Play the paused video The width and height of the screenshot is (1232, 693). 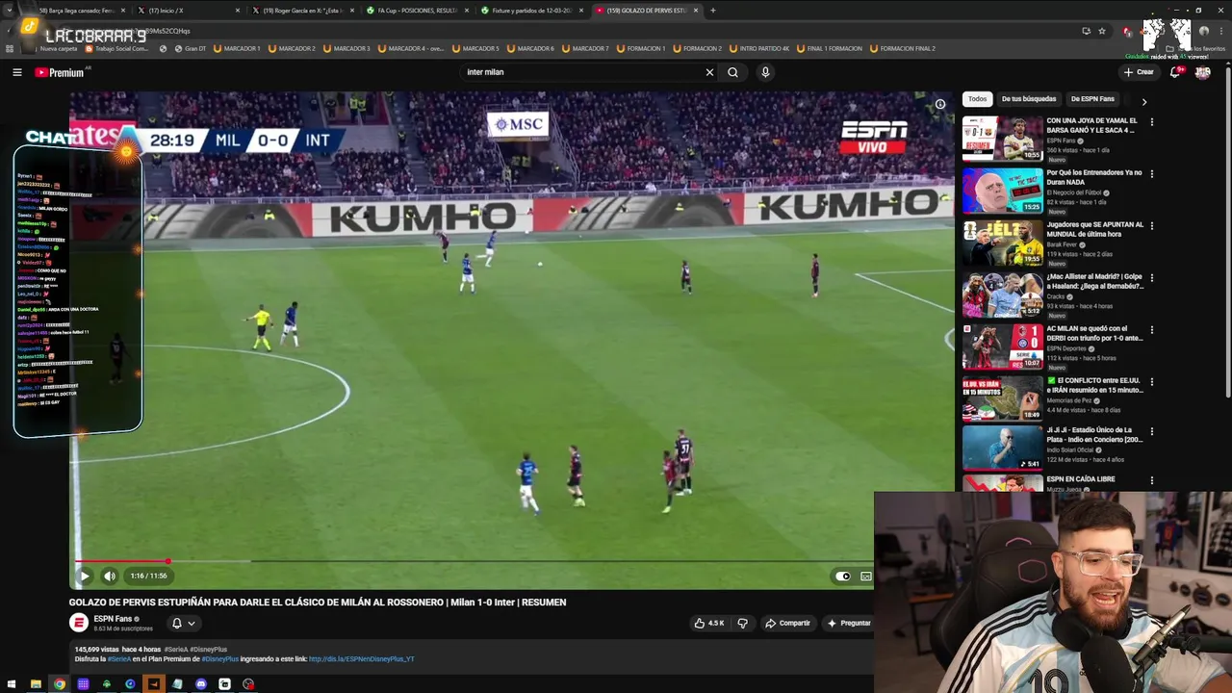(84, 576)
